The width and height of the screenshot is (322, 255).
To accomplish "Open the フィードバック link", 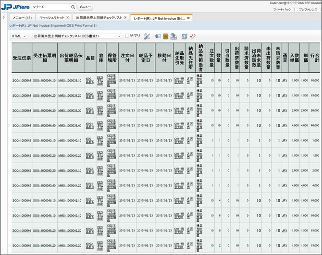I will [282, 10].
